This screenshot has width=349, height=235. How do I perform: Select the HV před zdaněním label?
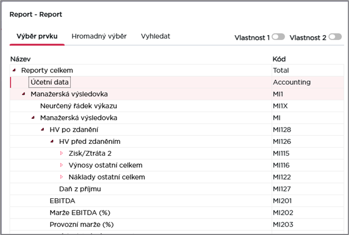point(90,142)
